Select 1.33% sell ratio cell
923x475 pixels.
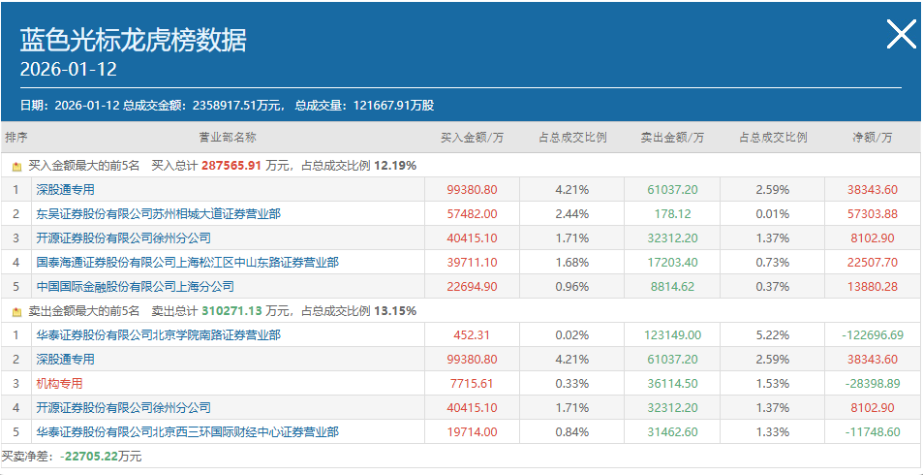click(773, 431)
